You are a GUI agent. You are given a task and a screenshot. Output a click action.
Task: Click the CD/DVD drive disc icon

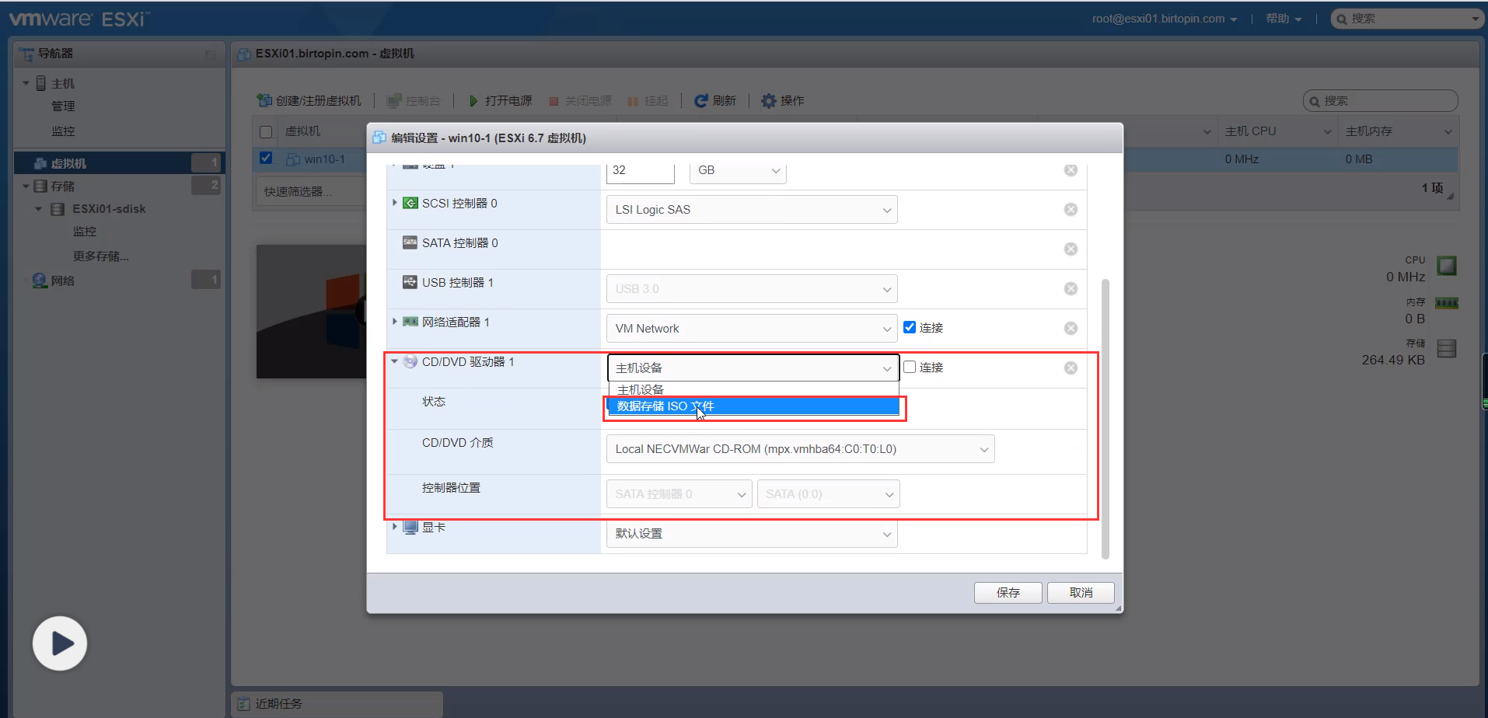click(x=410, y=361)
